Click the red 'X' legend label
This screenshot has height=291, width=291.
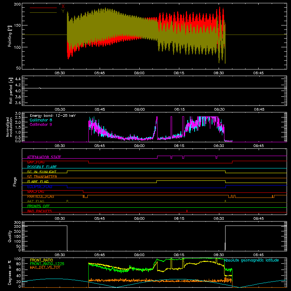point(63,7)
